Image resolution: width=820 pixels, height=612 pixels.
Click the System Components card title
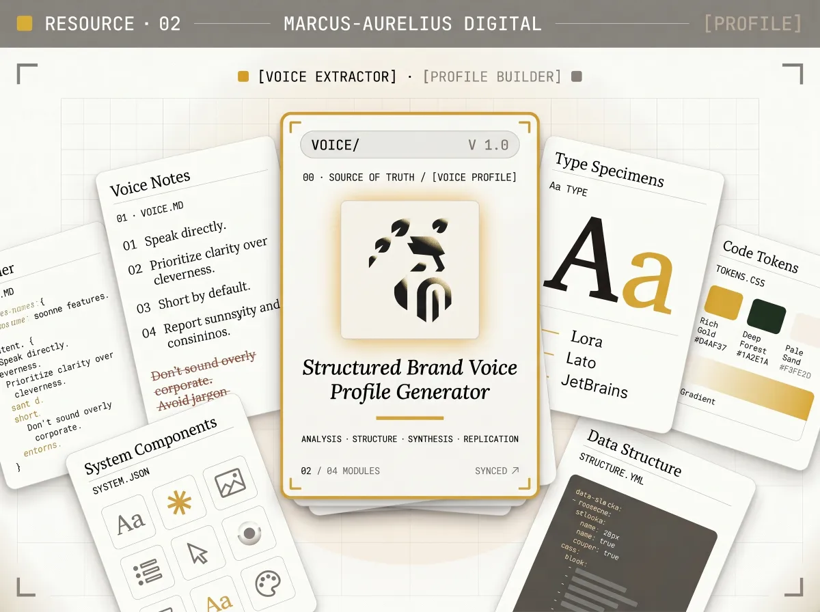[x=150, y=446]
